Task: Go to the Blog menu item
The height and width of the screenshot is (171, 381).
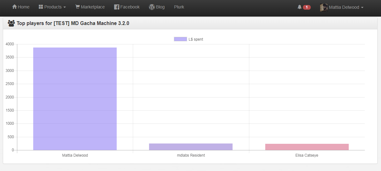Action: [160, 7]
